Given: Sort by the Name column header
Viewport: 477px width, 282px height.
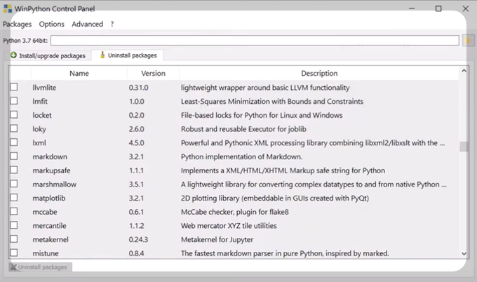Looking at the screenshot, I should [x=79, y=74].
